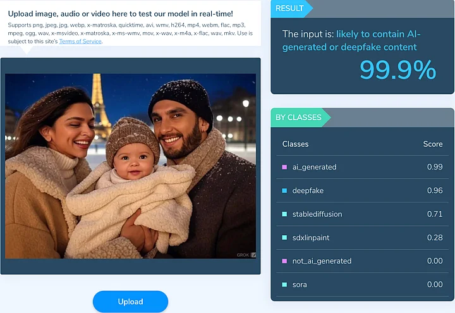The width and height of the screenshot is (455, 313).
Task: Click the blue swatch beside deepfake
Action: (x=284, y=190)
